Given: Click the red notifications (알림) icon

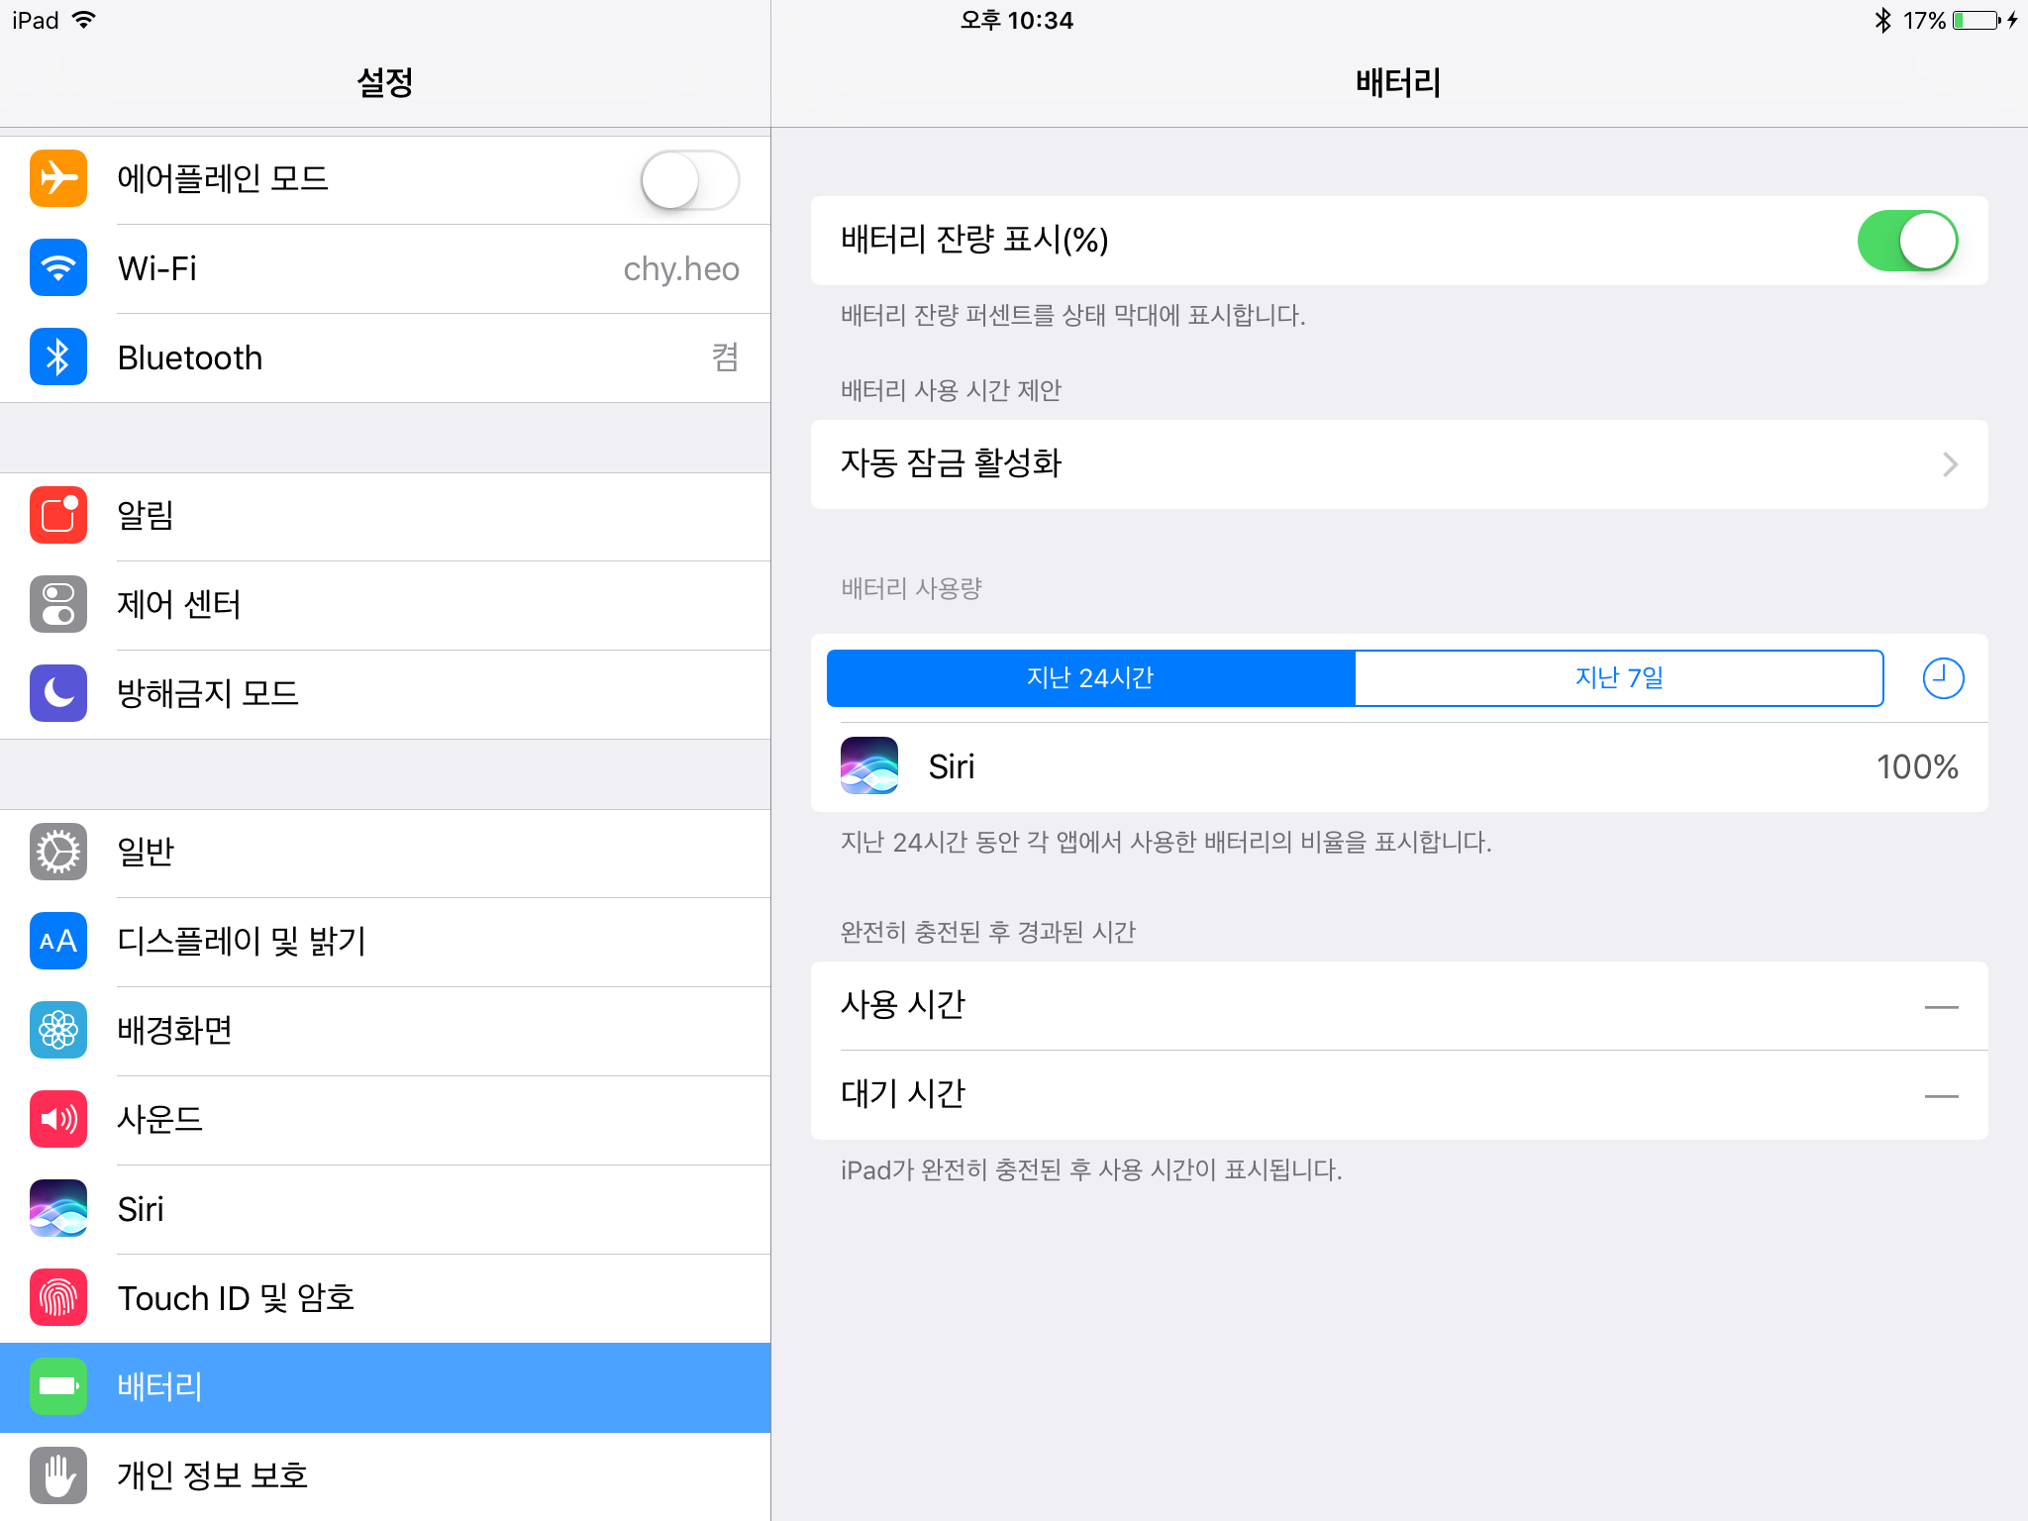Looking at the screenshot, I should (x=58, y=515).
